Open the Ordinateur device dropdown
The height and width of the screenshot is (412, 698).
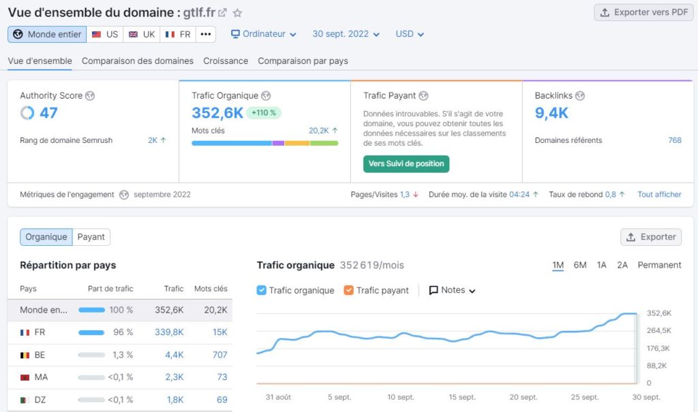[x=264, y=34]
